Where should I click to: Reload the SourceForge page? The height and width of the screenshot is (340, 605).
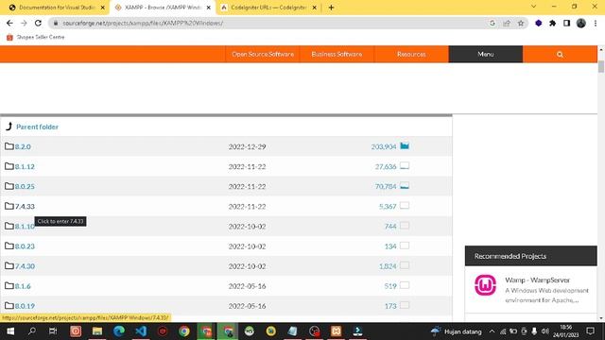[x=38, y=23]
